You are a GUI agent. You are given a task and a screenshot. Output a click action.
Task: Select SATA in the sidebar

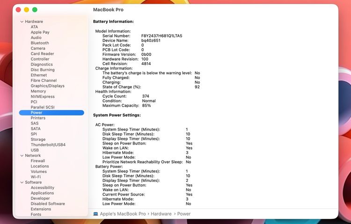click(x=36, y=129)
